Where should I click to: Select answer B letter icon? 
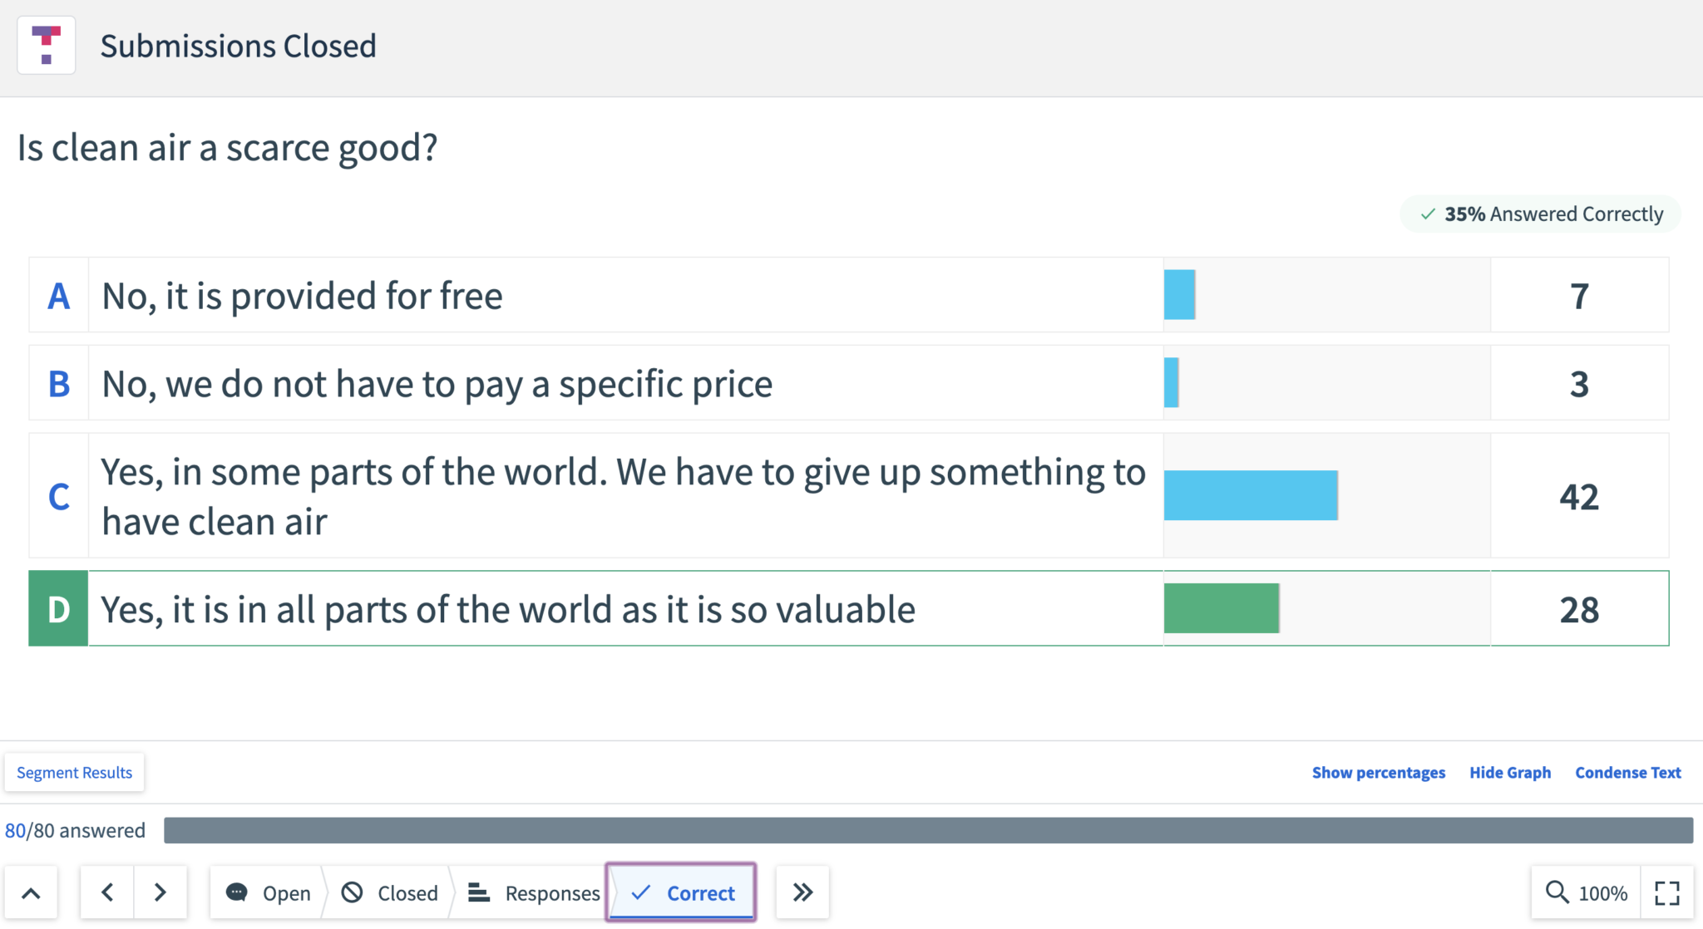pyautogui.click(x=58, y=383)
